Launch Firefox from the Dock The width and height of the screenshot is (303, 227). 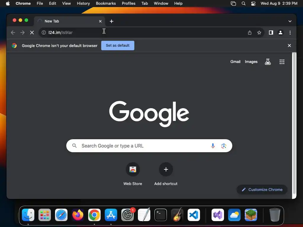pos(78,215)
